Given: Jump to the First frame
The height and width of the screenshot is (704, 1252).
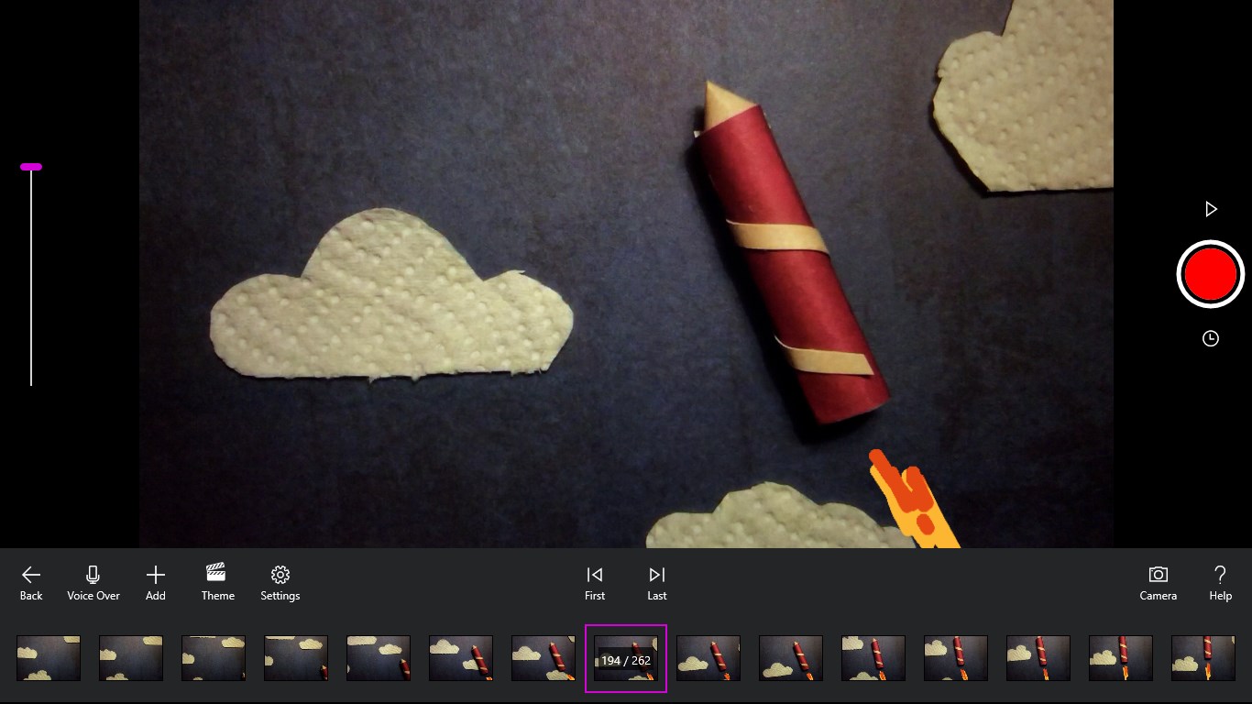Looking at the screenshot, I should [595, 583].
